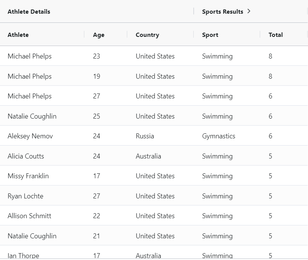Sort by the Country column header

(x=147, y=35)
